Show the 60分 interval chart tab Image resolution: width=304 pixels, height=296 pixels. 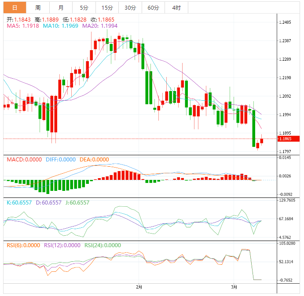(153, 7)
